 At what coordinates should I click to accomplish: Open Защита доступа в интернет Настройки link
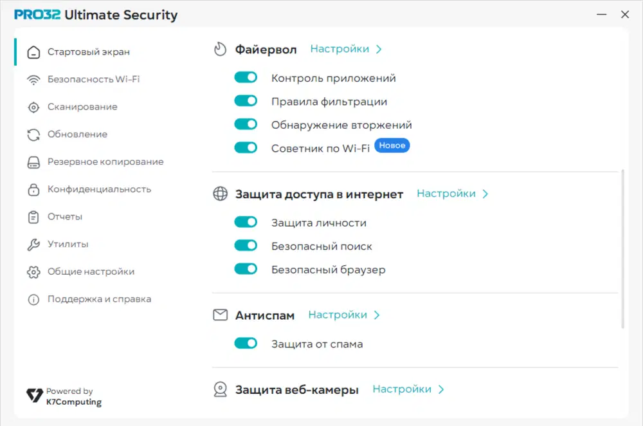pos(446,194)
